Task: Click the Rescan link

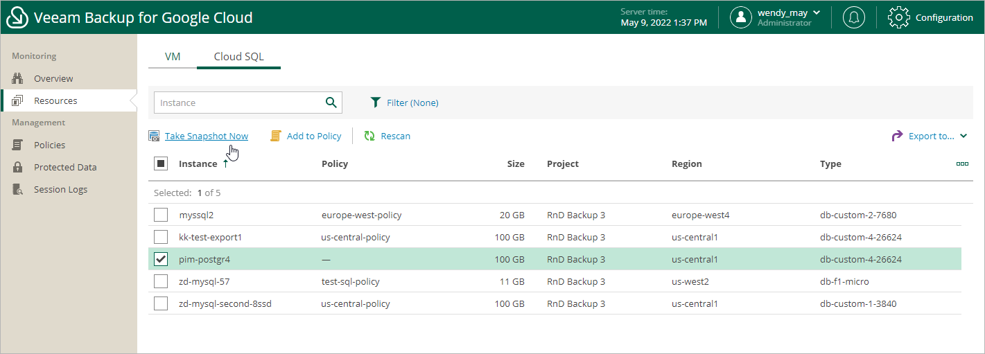Action: 396,136
